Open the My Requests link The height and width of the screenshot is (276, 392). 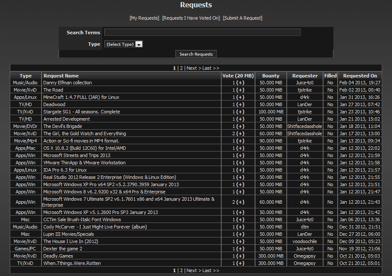(x=144, y=18)
